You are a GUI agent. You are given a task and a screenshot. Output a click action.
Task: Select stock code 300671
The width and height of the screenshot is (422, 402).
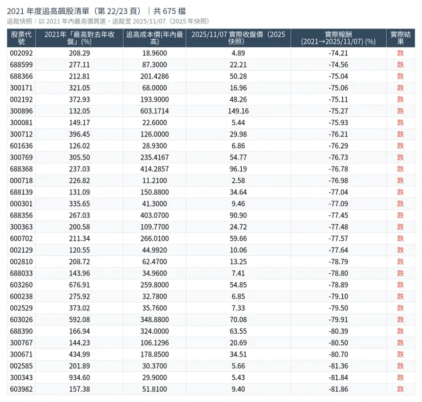click(21, 354)
